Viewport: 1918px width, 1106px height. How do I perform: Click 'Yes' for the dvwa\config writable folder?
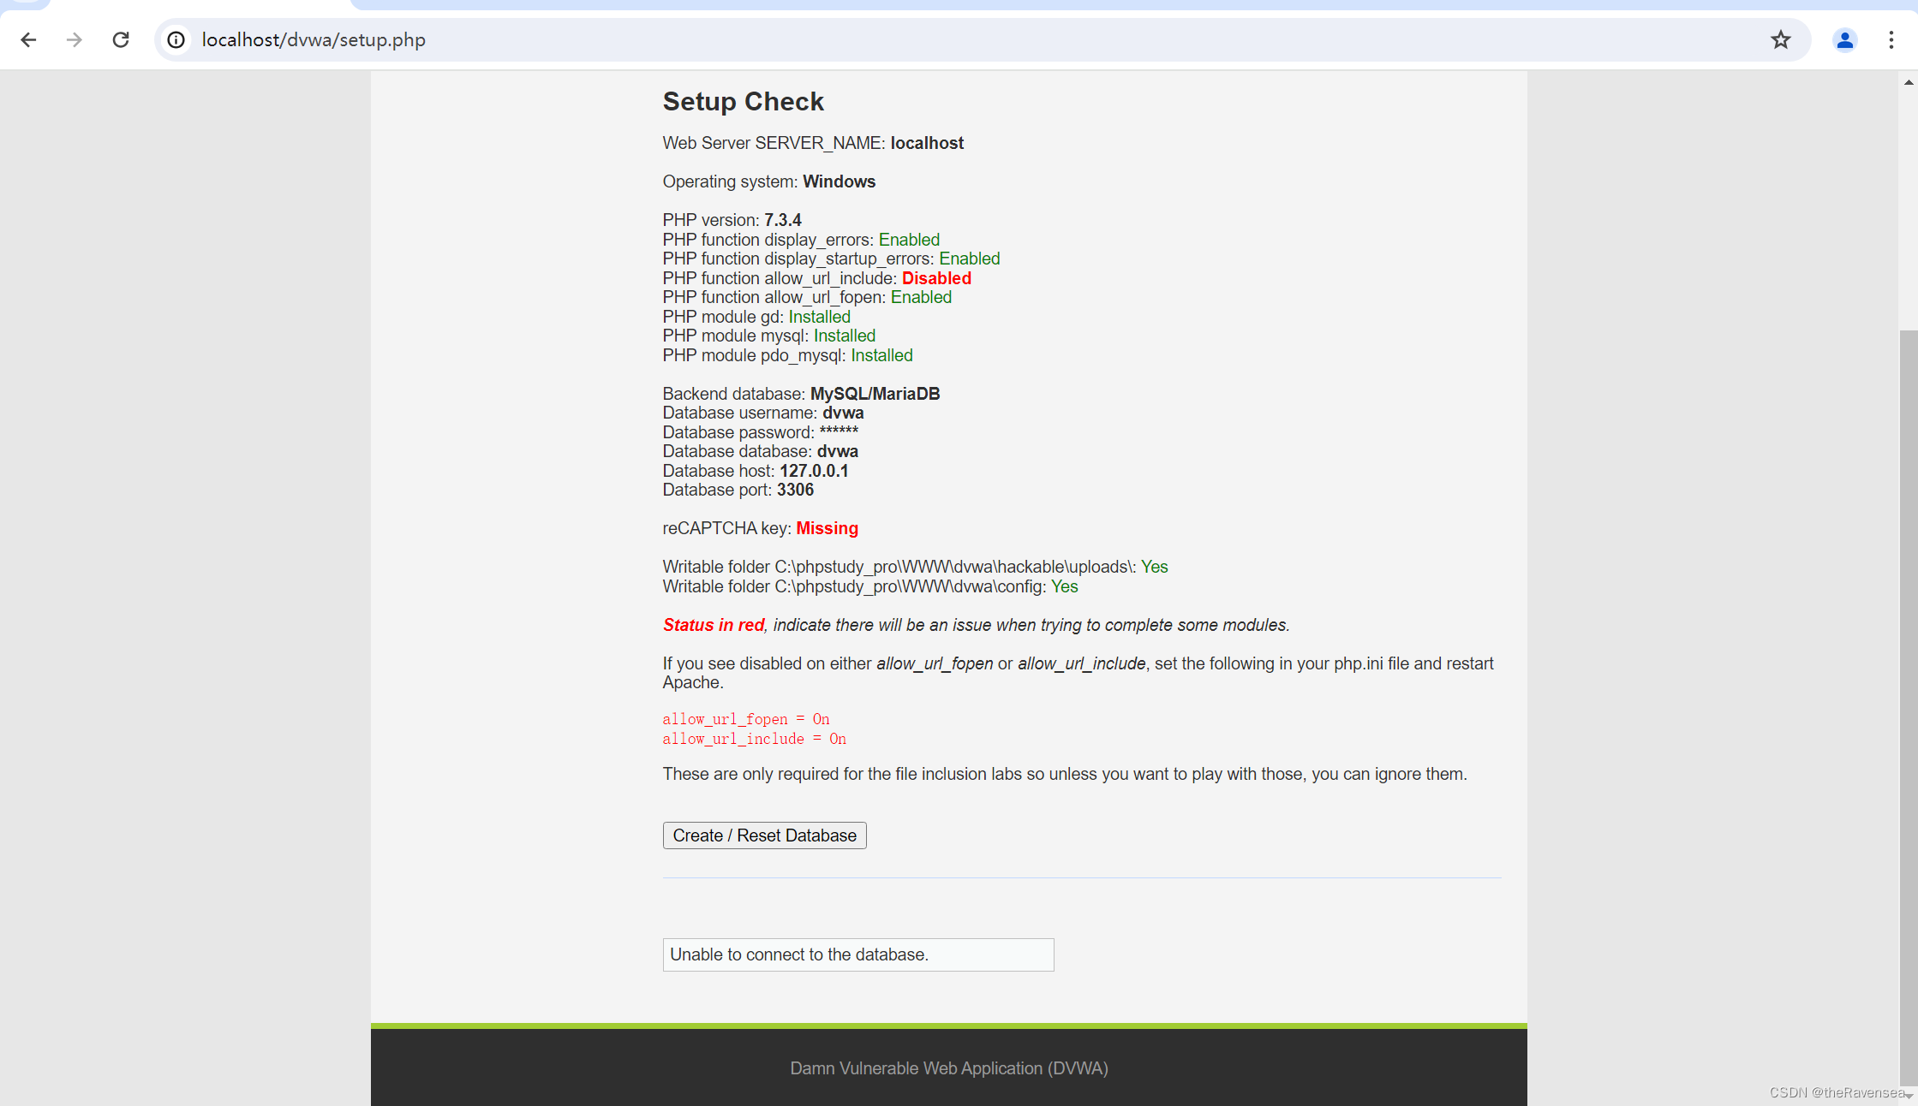tap(1064, 586)
